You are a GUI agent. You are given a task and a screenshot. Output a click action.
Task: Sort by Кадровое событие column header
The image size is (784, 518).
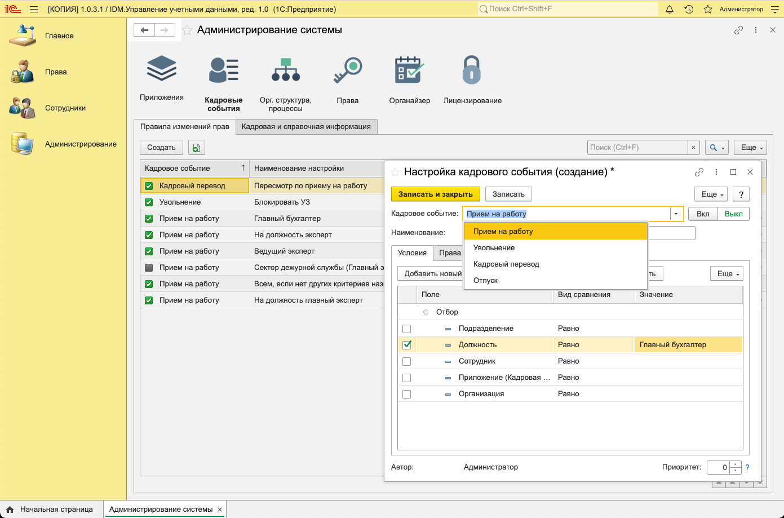194,168
